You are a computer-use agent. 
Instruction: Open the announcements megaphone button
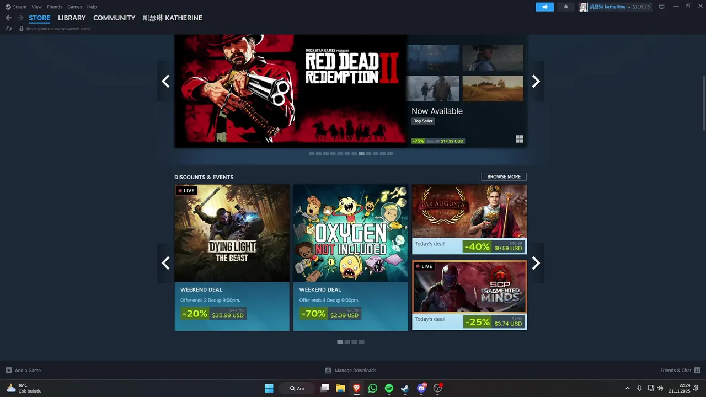544,7
